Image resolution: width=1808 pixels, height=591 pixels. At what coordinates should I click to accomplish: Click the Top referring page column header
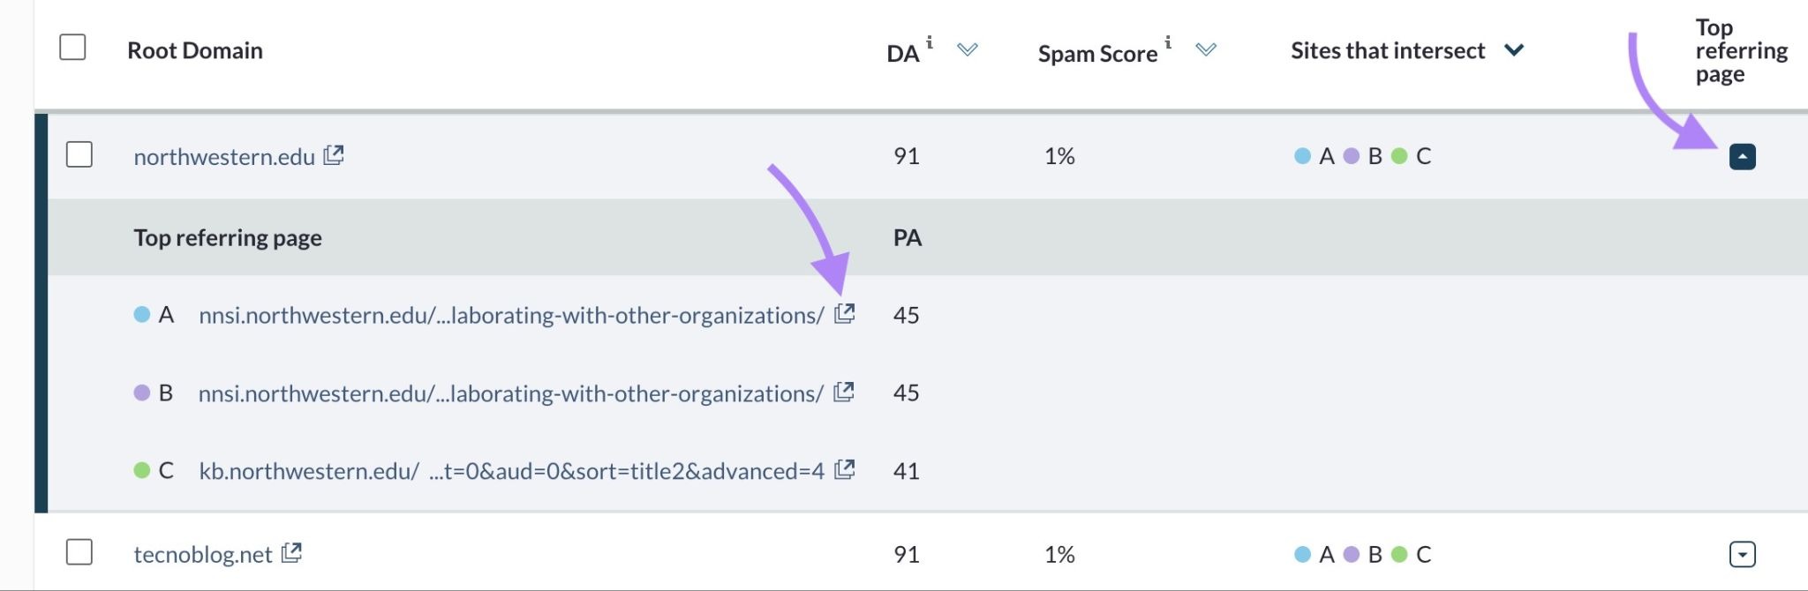(x=1742, y=51)
